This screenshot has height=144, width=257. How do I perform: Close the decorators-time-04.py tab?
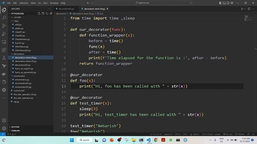(x=107, y=9)
